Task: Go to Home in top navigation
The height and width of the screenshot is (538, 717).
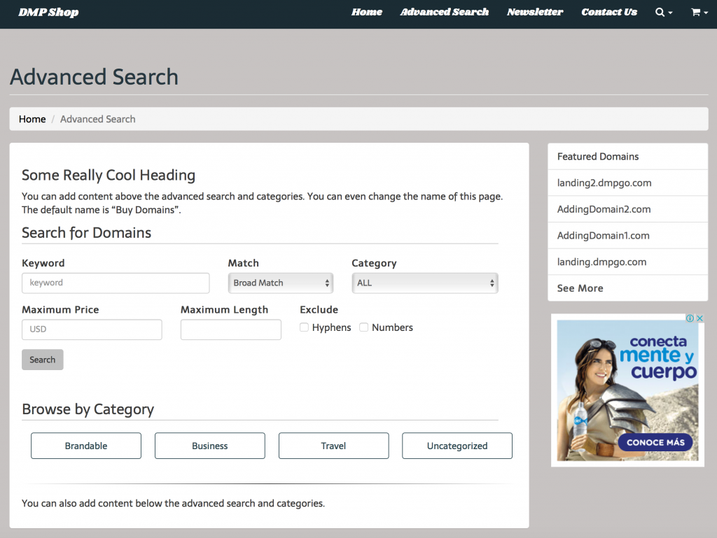Action: coord(367,12)
